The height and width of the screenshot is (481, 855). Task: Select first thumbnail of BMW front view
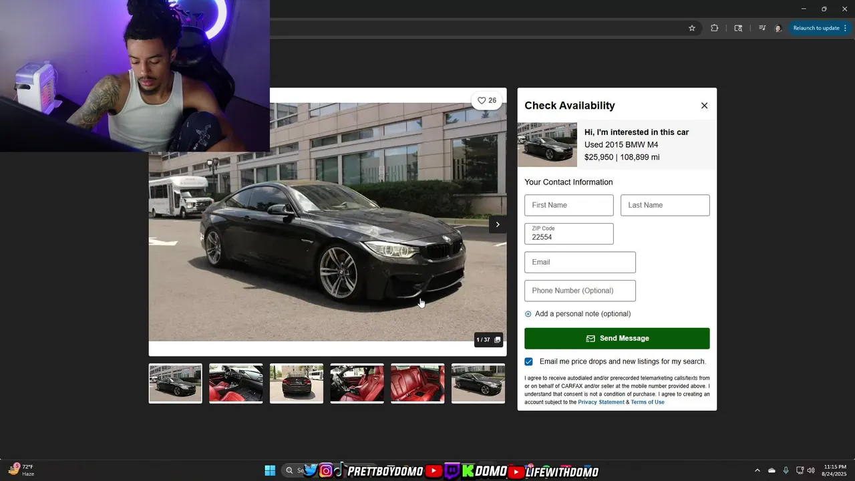coord(175,383)
